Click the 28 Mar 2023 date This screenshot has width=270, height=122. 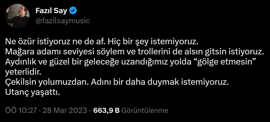(x=64, y=110)
